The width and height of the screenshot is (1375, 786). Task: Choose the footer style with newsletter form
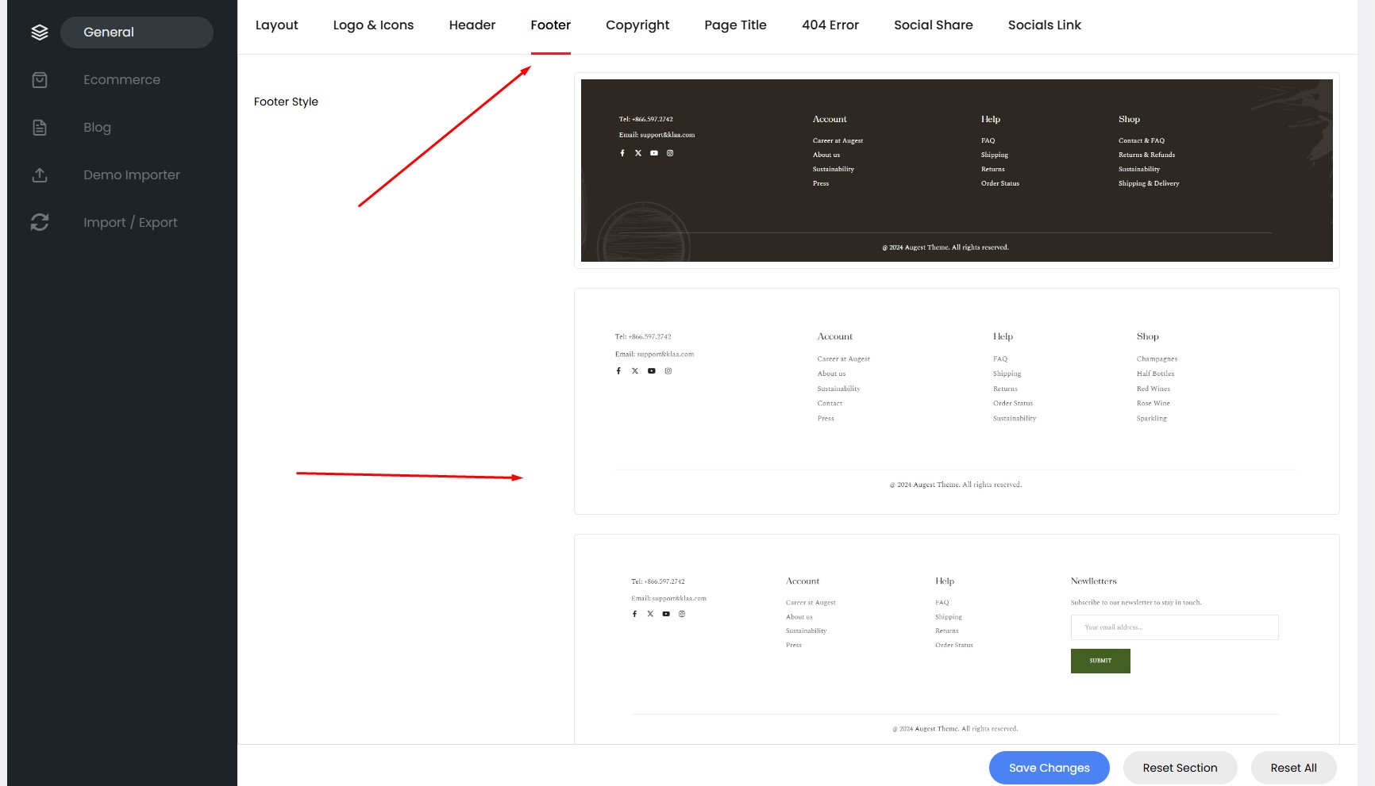pyautogui.click(x=956, y=639)
